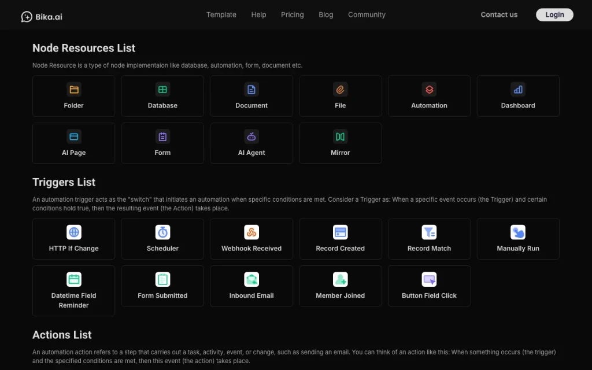Open the Manually Run hand icon
Image resolution: width=592 pixels, height=370 pixels.
point(518,232)
